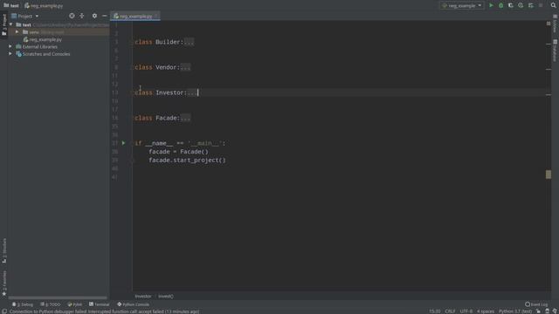Click the cursor position indicator in status bar
The width and height of the screenshot is (559, 314).
(x=434, y=311)
